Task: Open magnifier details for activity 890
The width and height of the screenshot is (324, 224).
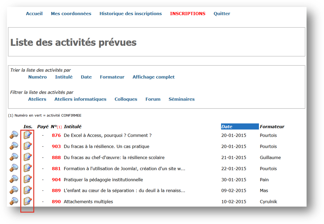Action: (x=14, y=201)
